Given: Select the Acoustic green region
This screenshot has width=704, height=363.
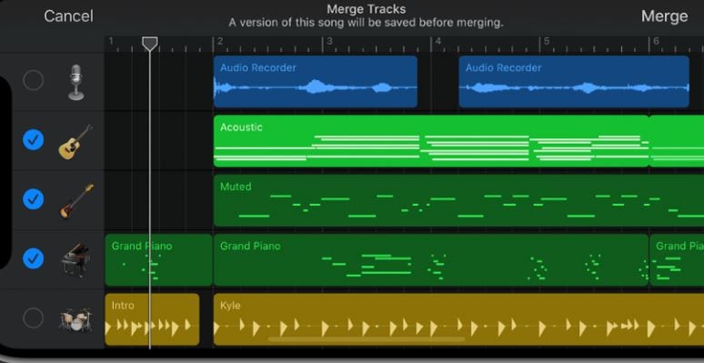Looking at the screenshot, I should [431, 141].
